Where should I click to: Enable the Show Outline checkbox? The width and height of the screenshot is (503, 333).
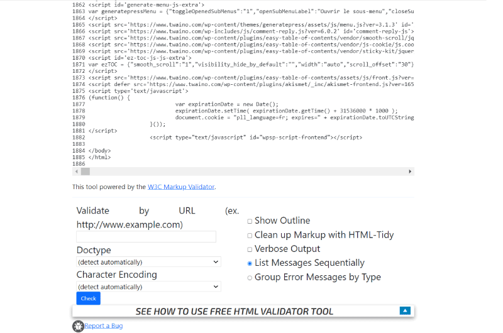tap(250, 221)
